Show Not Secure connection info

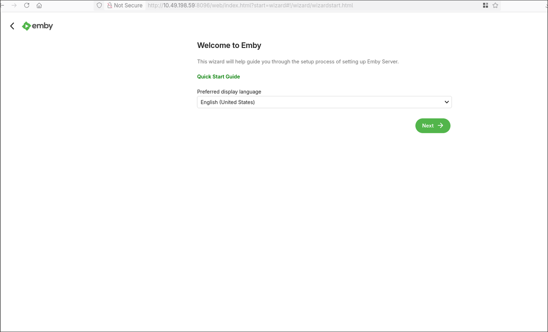click(125, 6)
